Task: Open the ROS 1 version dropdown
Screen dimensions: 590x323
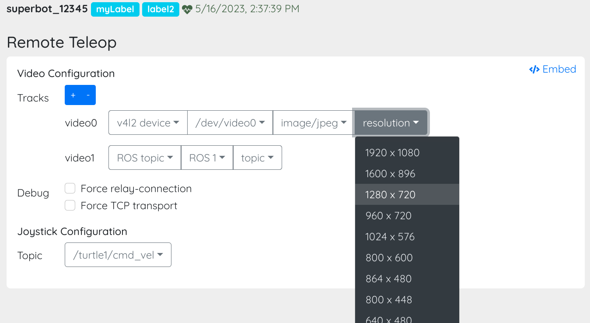Action: [207, 158]
